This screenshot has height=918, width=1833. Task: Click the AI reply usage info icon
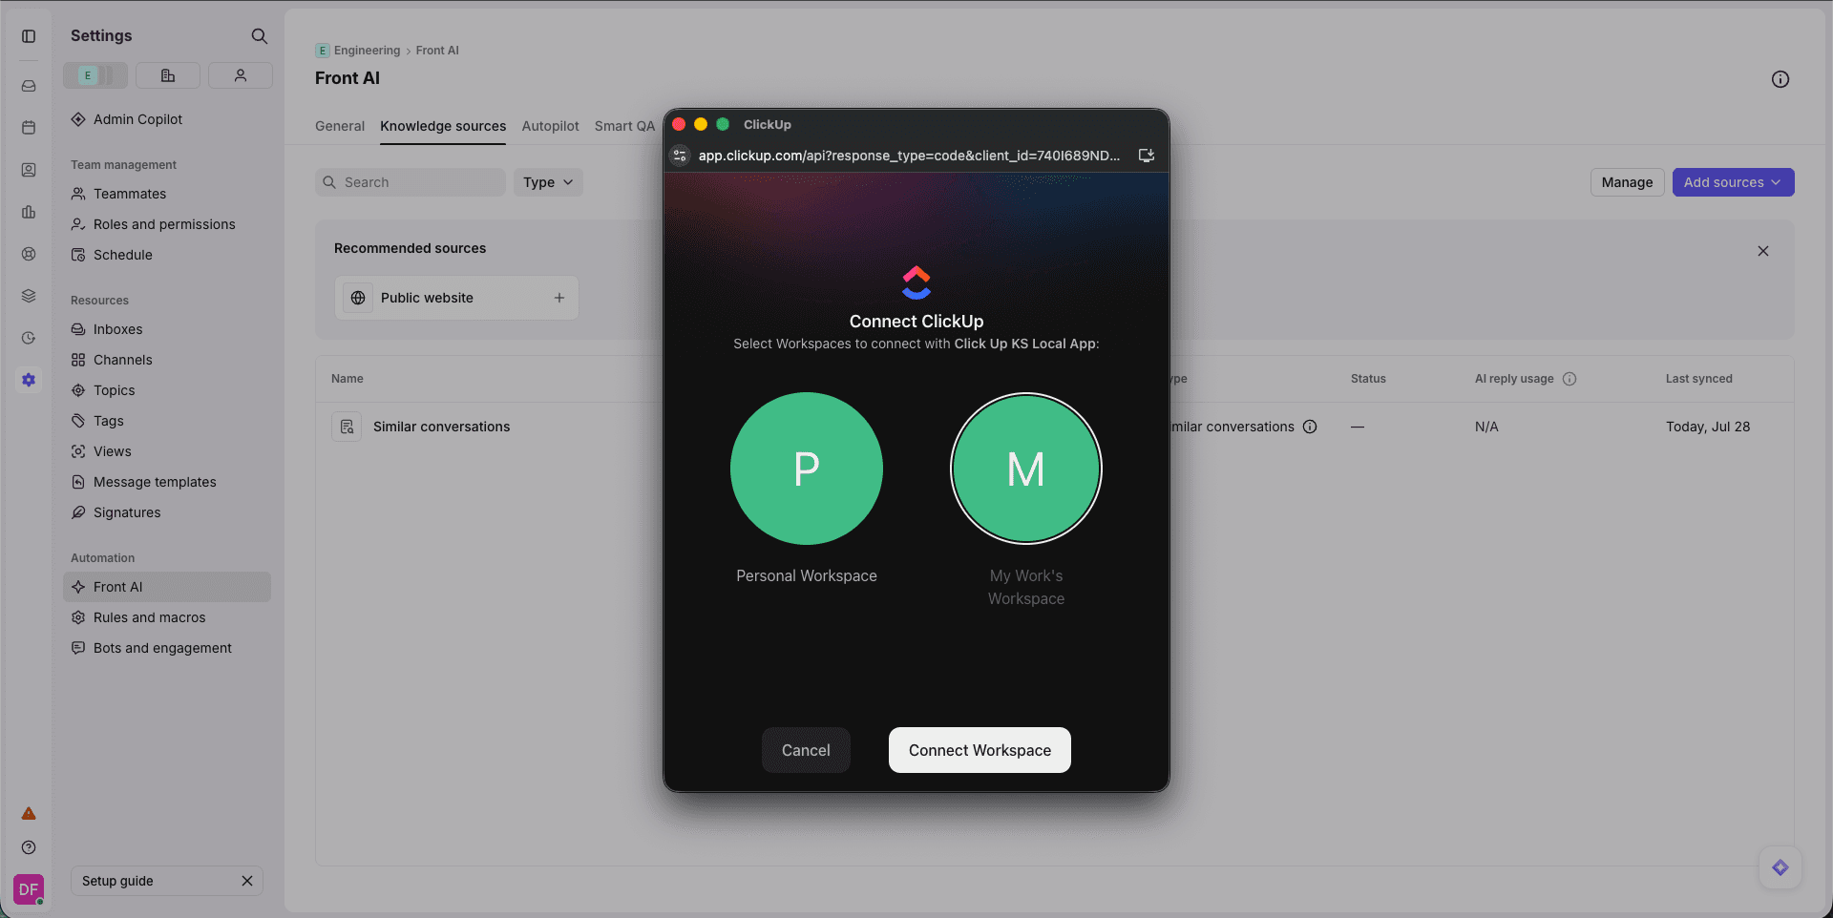click(1570, 379)
